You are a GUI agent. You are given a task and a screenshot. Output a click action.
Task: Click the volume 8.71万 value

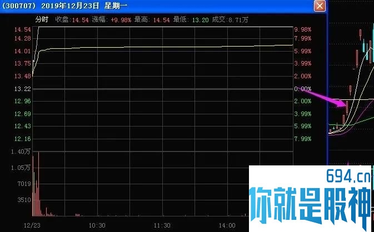pos(238,19)
